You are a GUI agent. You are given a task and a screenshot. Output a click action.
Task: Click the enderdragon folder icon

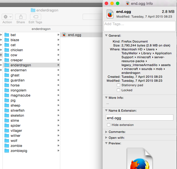click(7, 65)
